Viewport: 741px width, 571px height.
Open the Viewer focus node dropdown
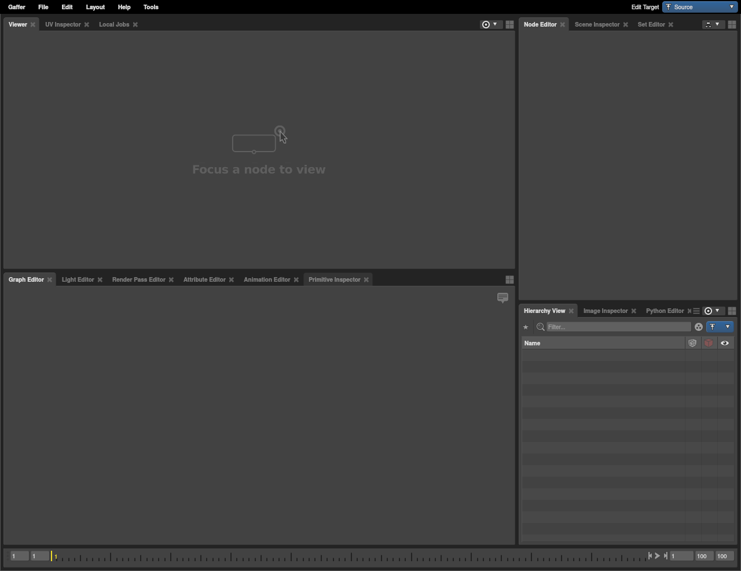(490, 25)
